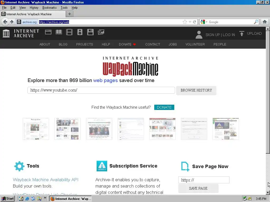Click the Show Desktop quick launch icon
Viewport: 270px width, 202px height.
click(21, 199)
